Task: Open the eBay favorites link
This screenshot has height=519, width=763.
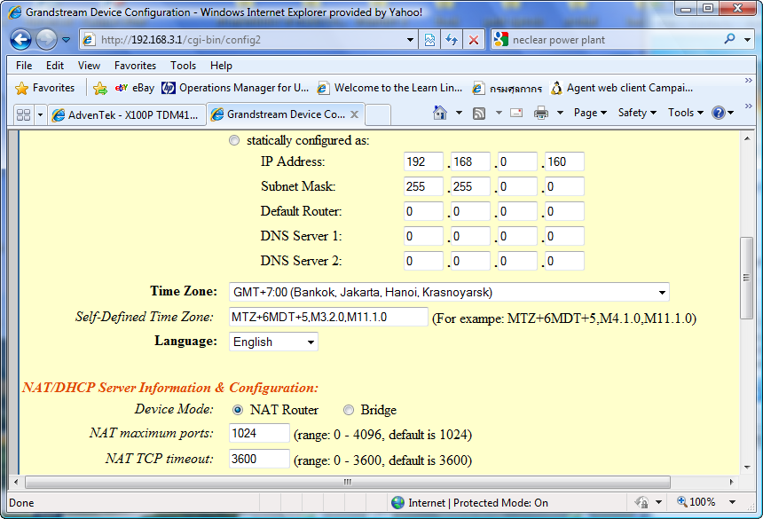Action: [135, 88]
